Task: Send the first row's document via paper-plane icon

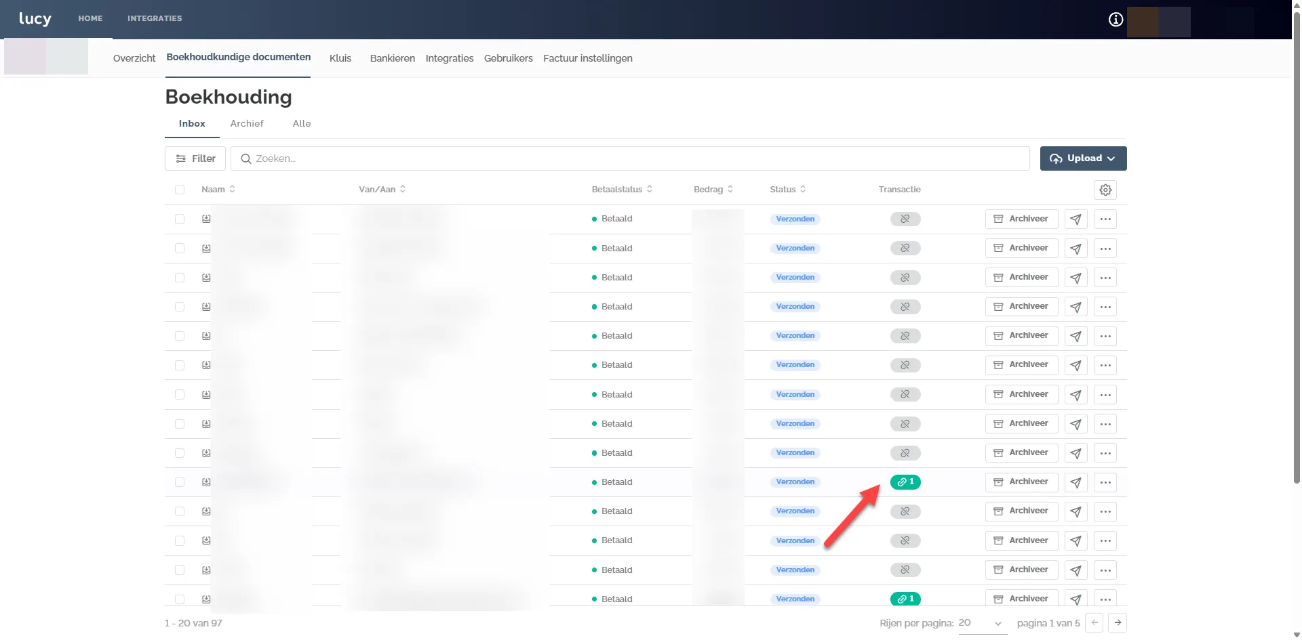Action: [1076, 219]
